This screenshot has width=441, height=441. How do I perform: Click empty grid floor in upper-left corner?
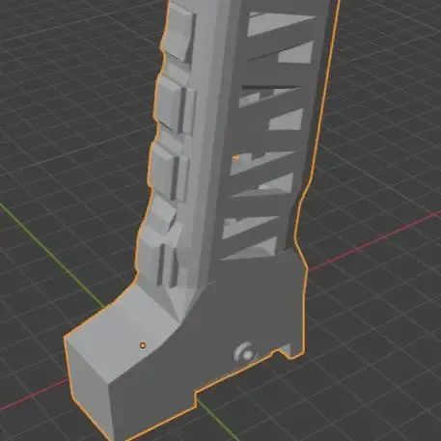coord(48,48)
